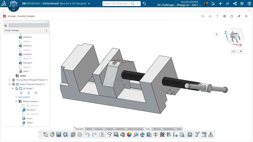Click the cloud icon in xDesign header

click(x=210, y=16)
